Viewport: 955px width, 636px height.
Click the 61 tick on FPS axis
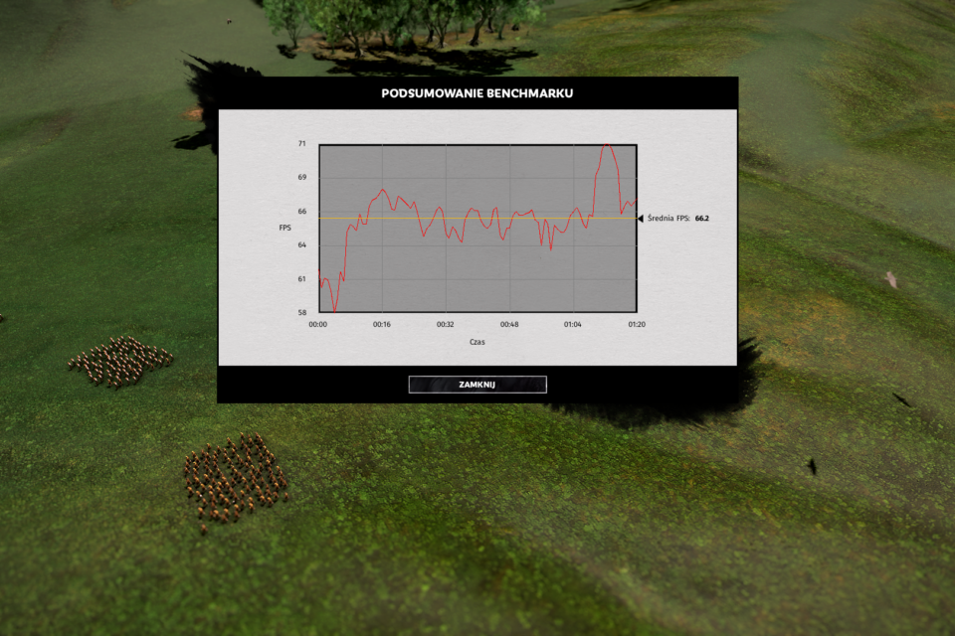tap(301, 279)
